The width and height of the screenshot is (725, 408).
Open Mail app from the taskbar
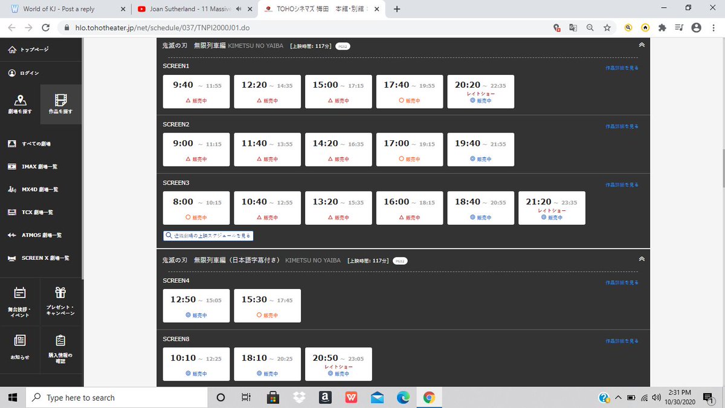coord(377,397)
